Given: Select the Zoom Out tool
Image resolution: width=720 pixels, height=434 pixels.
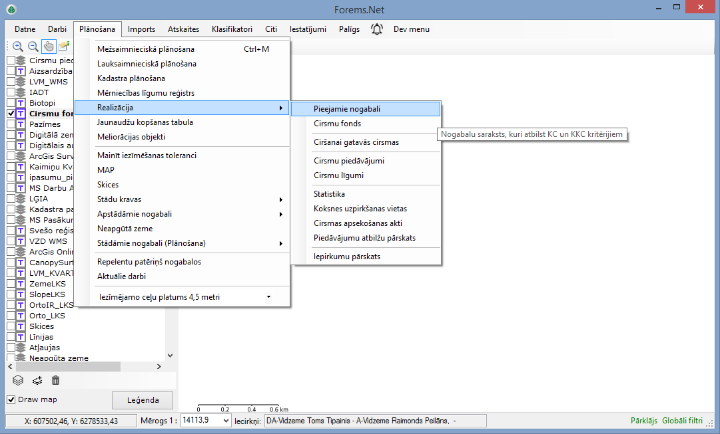Looking at the screenshot, I should click(33, 47).
